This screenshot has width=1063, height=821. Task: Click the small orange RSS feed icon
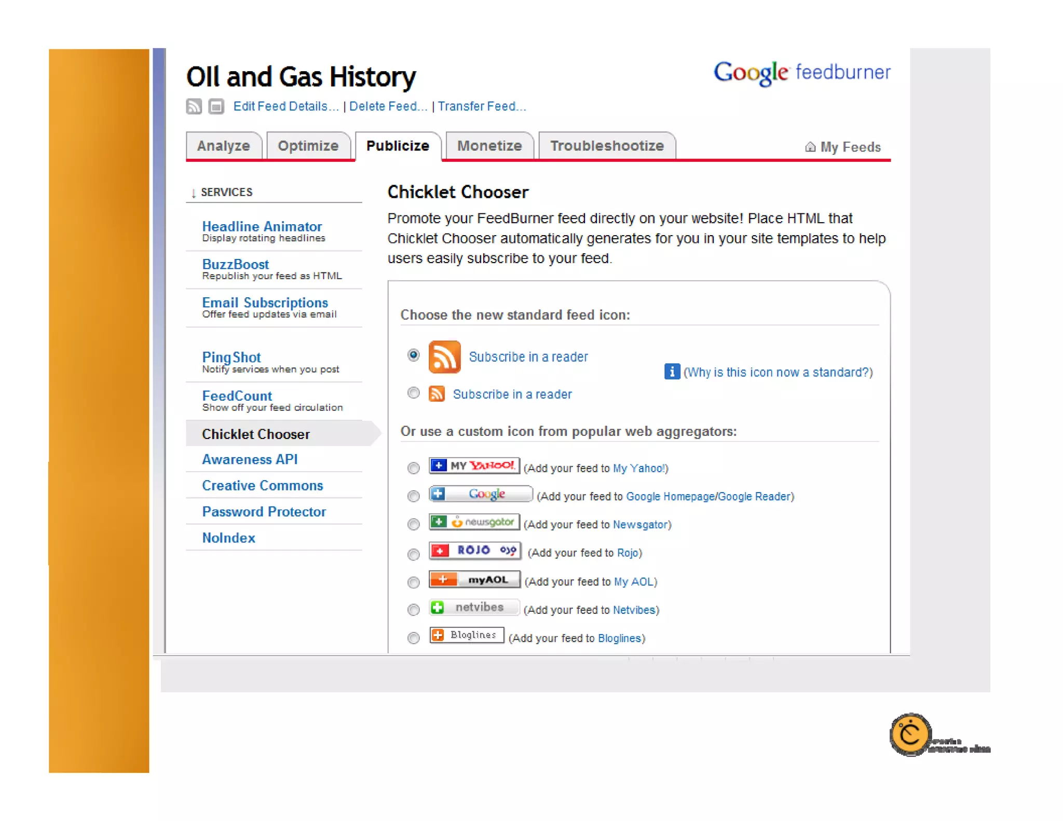click(x=437, y=394)
